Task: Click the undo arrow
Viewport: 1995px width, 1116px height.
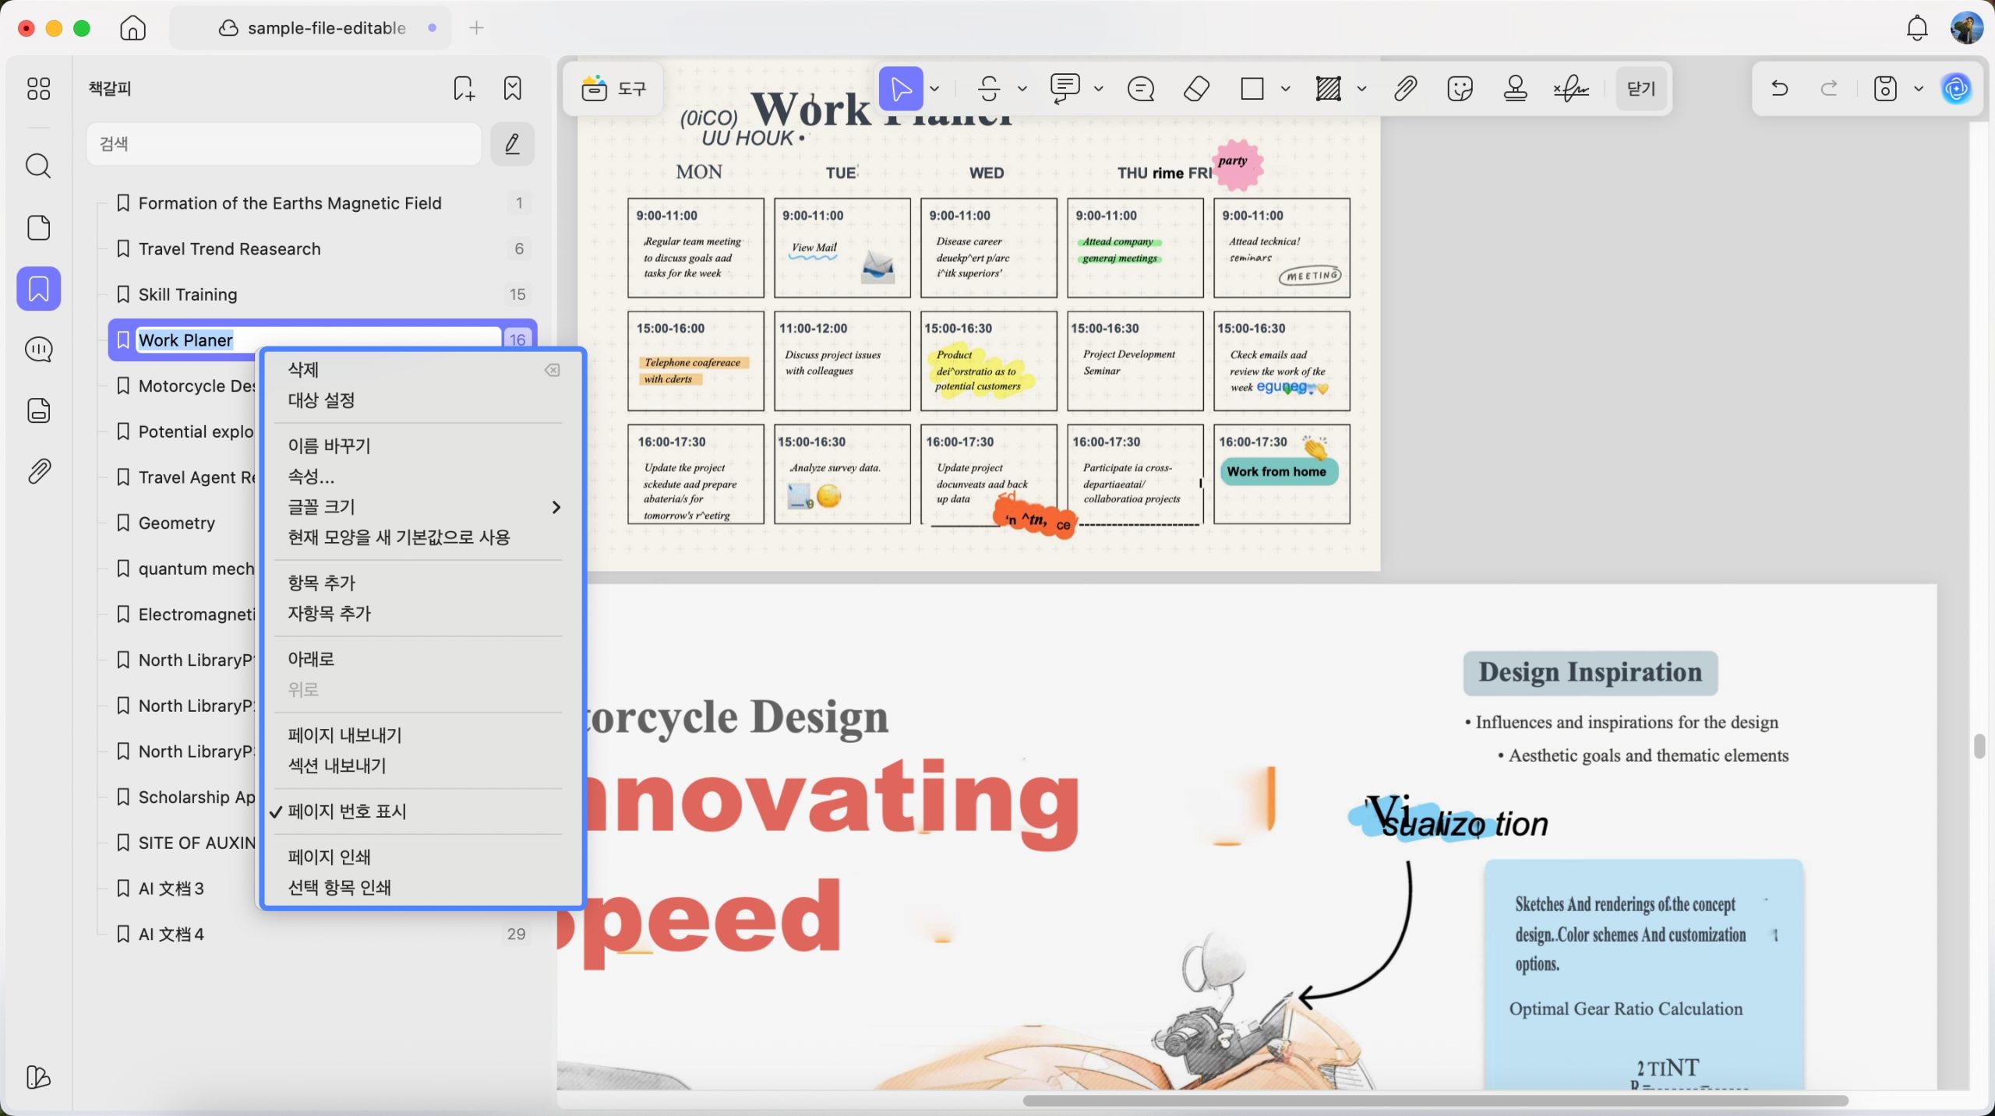Action: [x=1779, y=88]
